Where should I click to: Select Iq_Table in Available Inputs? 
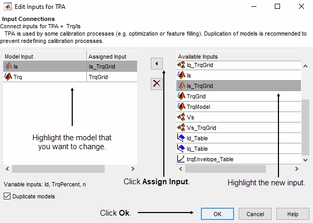239,149
